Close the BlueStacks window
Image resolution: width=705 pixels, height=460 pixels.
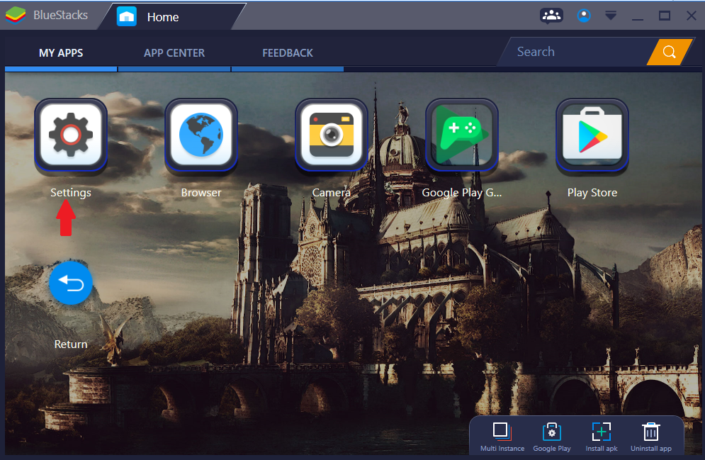[x=692, y=16]
